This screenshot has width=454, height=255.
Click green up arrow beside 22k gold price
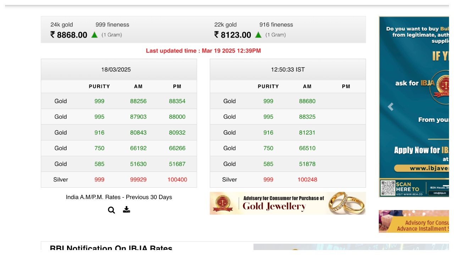pyautogui.click(x=258, y=35)
